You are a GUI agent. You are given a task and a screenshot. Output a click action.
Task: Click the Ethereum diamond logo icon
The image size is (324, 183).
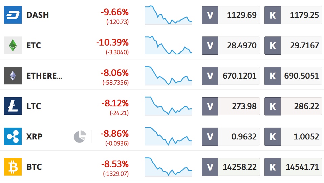click(x=13, y=76)
